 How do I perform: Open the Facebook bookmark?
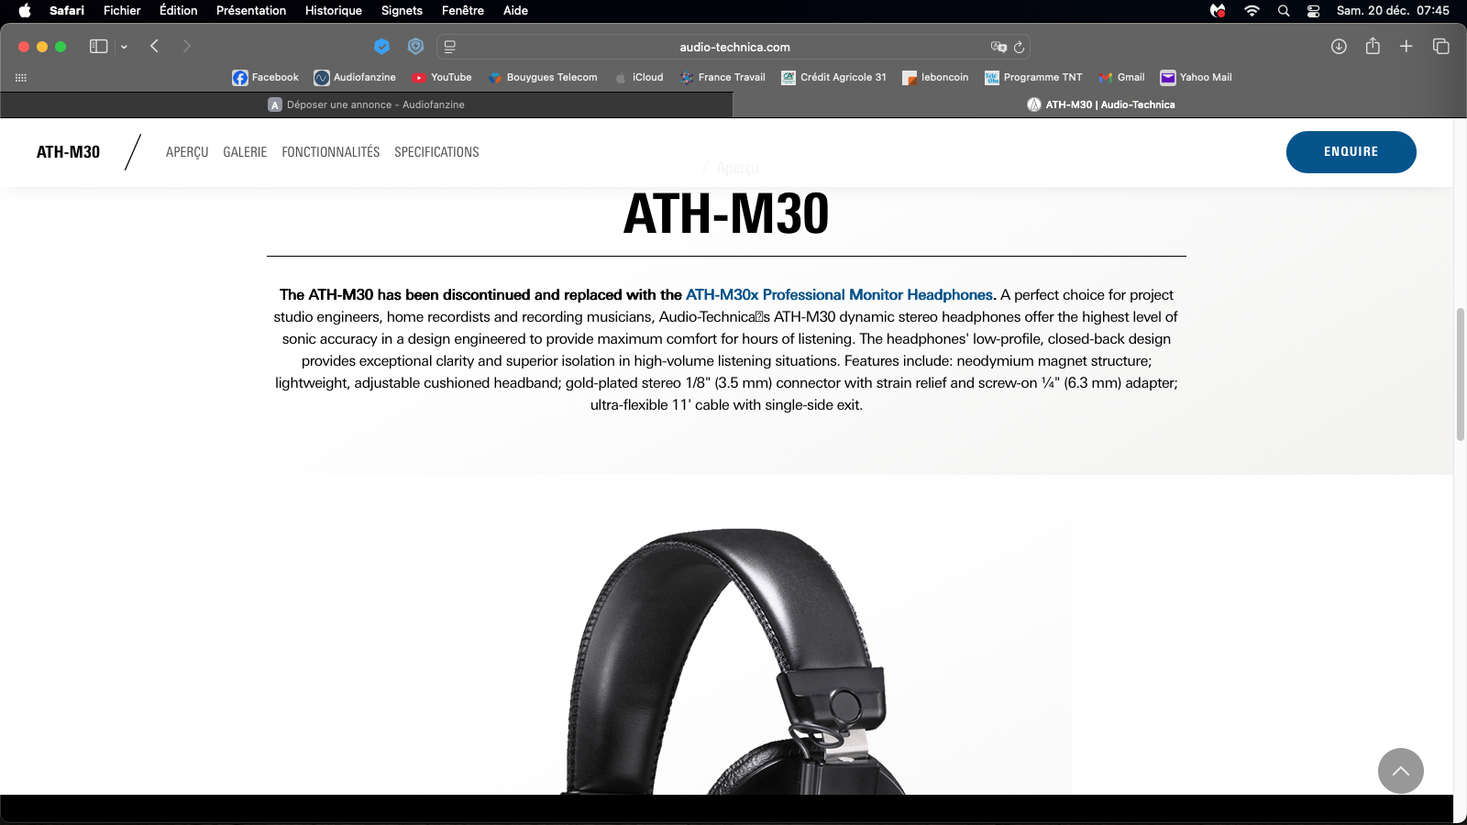265,78
